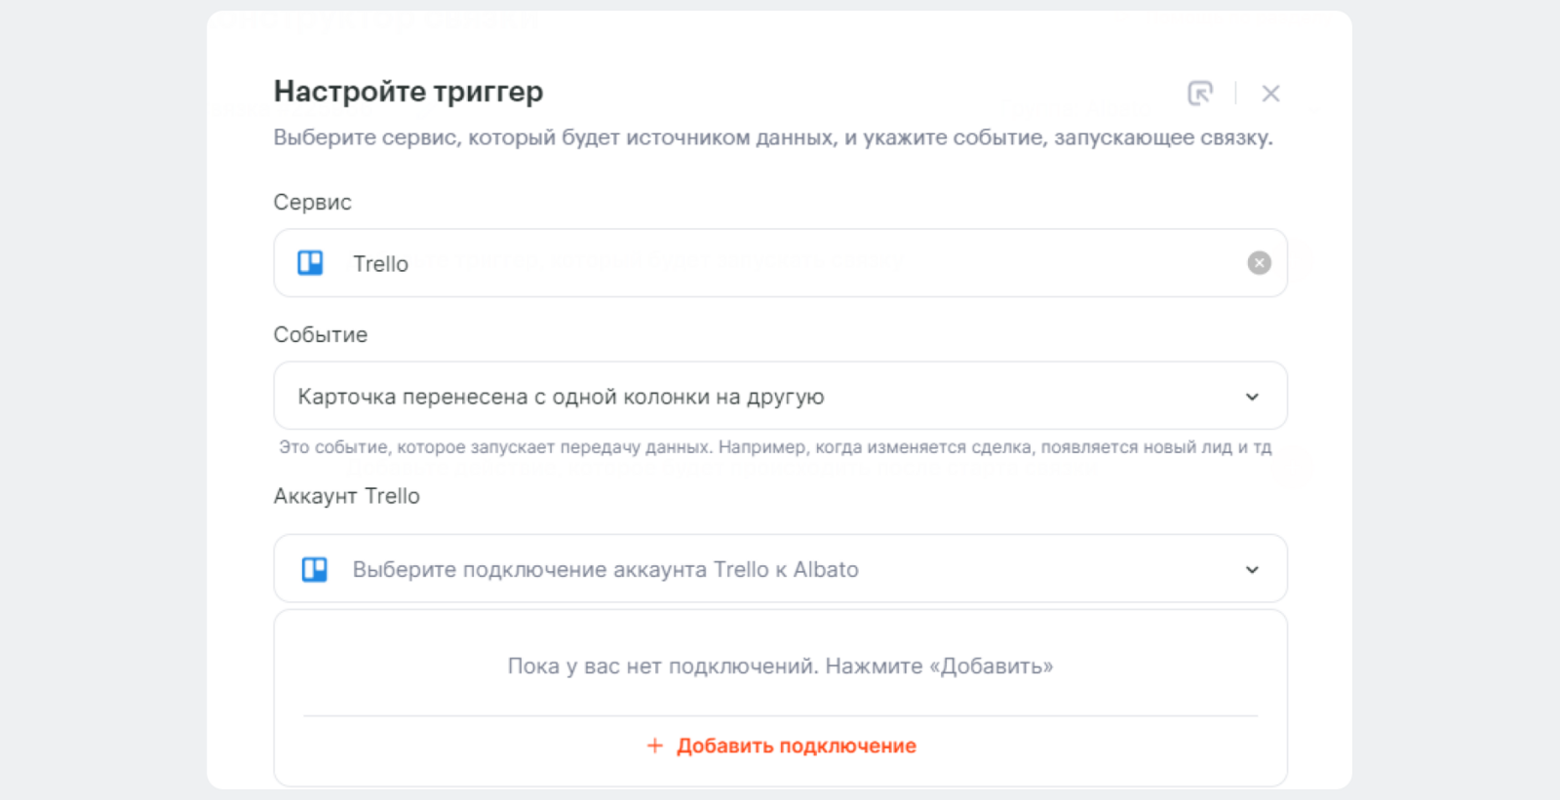This screenshot has width=1560, height=800.
Task: Click the Аккаунт Trello field label
Action: [346, 496]
